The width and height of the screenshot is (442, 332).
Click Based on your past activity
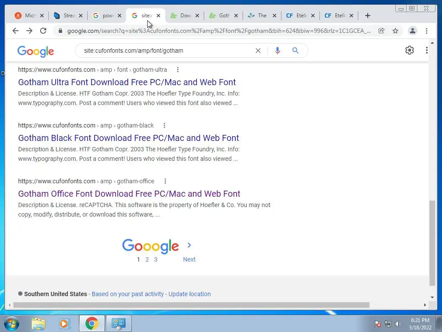click(128, 294)
